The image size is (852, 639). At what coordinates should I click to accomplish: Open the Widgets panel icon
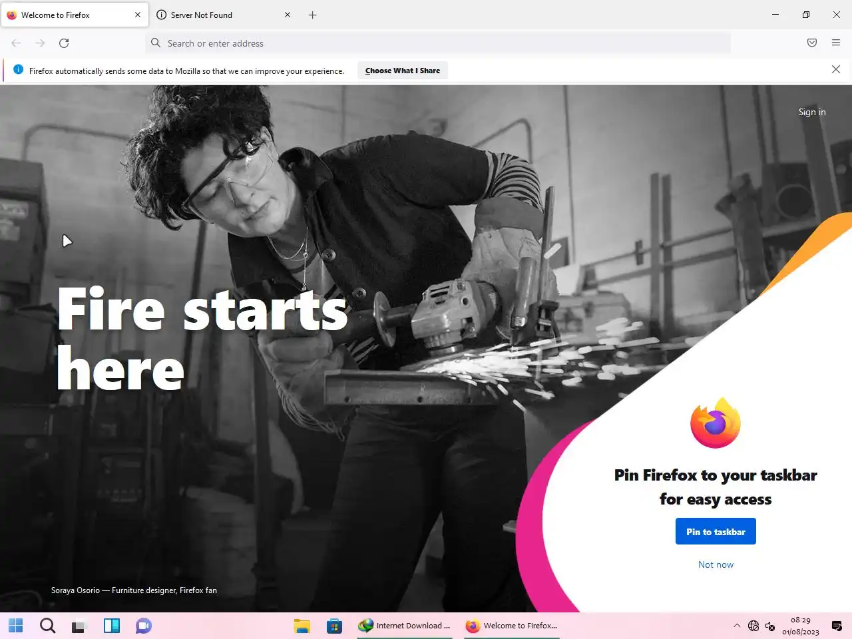tap(112, 626)
